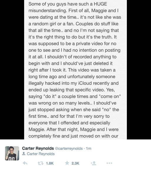This screenshot has width=151, height=172.
Task: View the 1.8K retweets count
Action: pyautogui.click(x=50, y=163)
